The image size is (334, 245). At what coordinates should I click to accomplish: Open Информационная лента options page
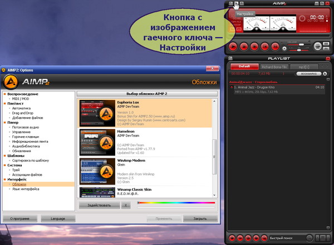(x=30, y=142)
